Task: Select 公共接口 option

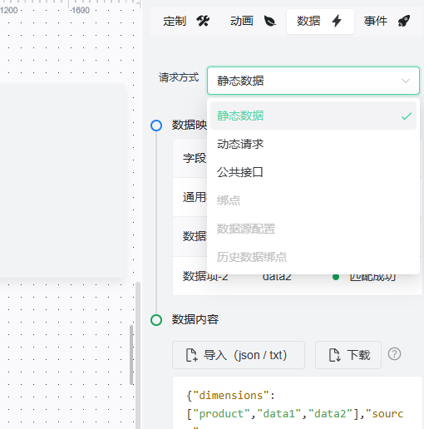Action: point(313,172)
